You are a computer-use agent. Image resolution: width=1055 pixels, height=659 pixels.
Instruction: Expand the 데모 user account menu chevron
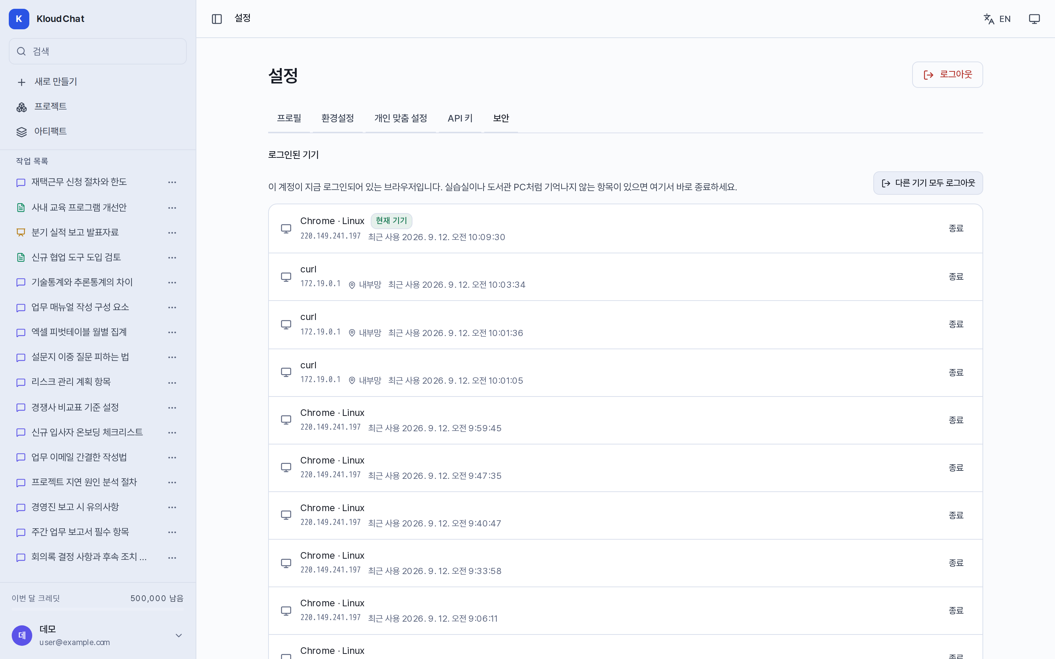click(x=179, y=636)
